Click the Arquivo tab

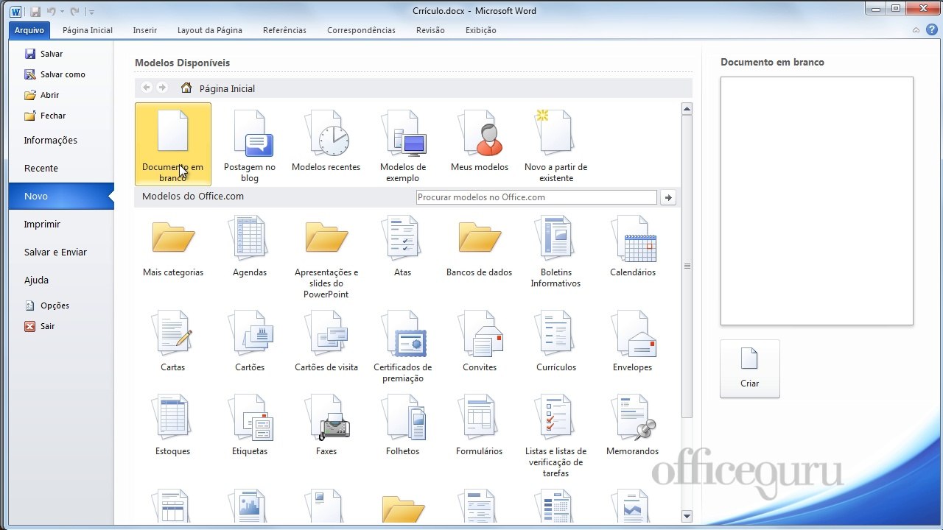(x=29, y=30)
